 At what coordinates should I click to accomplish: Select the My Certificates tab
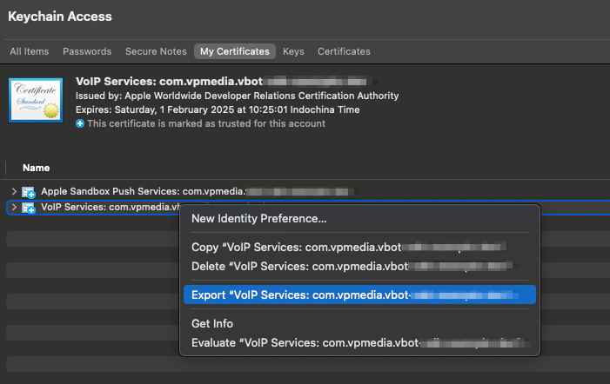234,51
